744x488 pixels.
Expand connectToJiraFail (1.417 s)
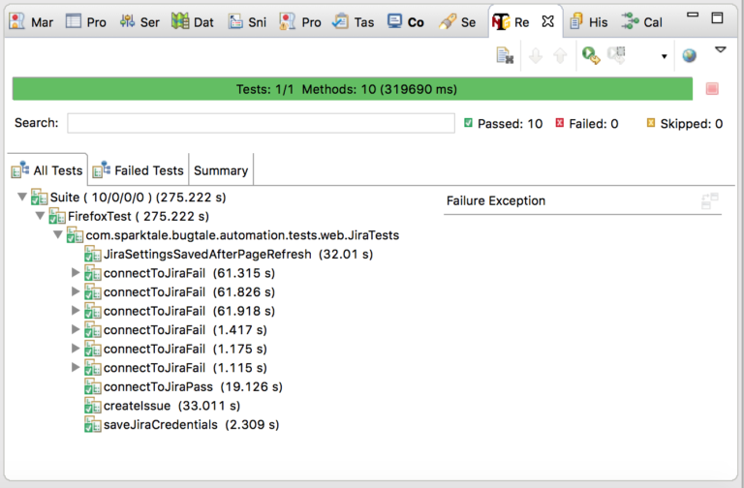pyautogui.click(x=75, y=329)
